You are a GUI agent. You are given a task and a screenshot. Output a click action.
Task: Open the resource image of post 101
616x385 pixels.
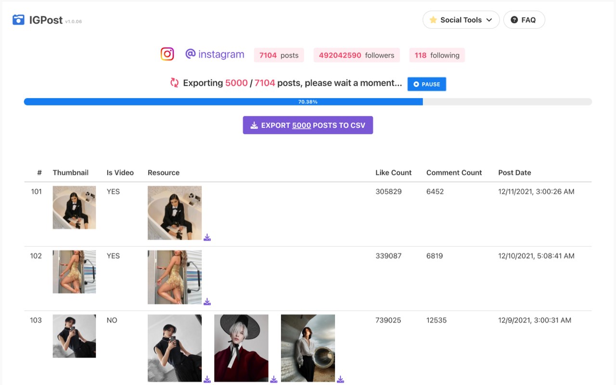[x=175, y=213]
